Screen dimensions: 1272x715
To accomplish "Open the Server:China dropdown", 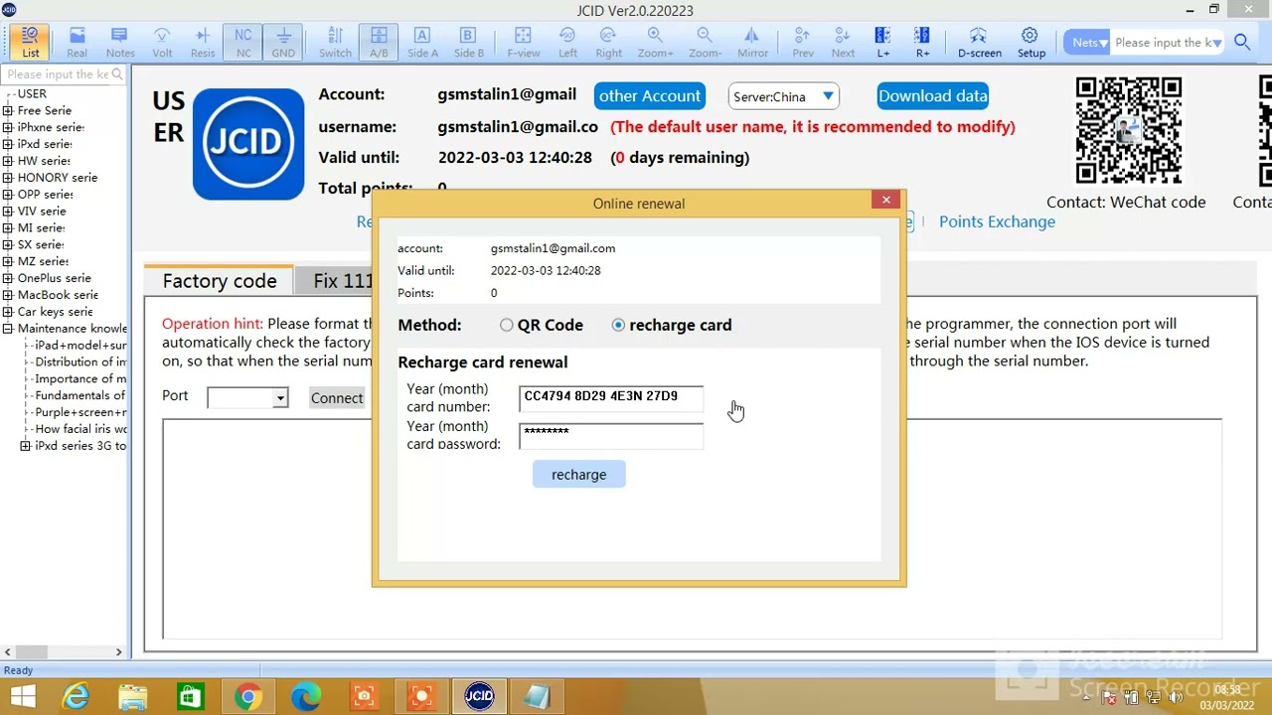I will click(x=784, y=96).
